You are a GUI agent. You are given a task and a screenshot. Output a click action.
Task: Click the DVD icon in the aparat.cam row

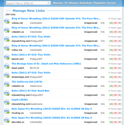pyautogui.click(x=7, y=57)
